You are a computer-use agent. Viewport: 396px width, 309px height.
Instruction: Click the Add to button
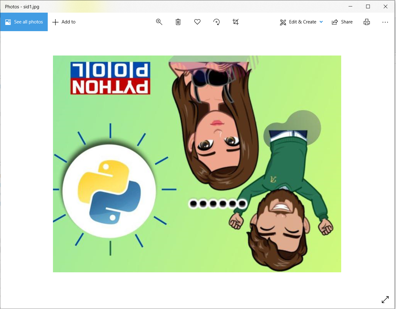64,22
